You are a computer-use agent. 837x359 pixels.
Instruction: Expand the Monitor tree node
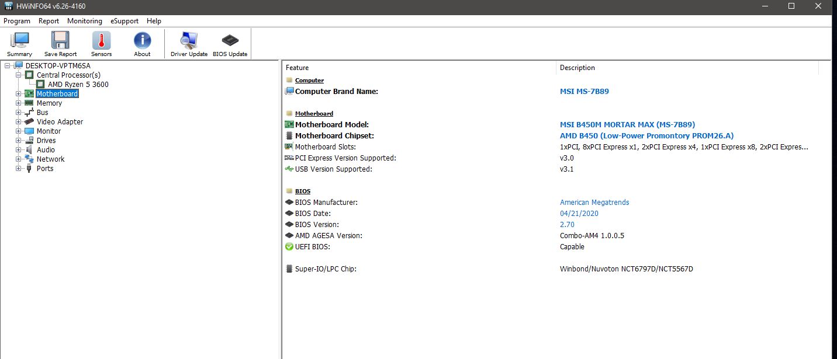coord(18,131)
